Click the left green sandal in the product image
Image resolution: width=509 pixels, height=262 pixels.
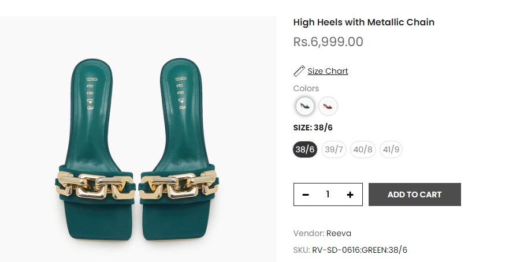[x=95, y=150]
